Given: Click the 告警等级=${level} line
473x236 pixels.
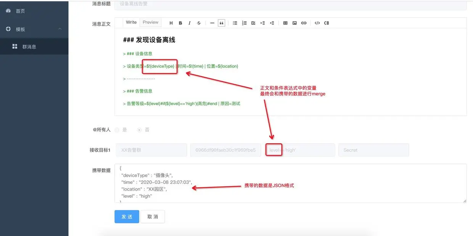Looking at the screenshot, I should [x=182, y=104].
